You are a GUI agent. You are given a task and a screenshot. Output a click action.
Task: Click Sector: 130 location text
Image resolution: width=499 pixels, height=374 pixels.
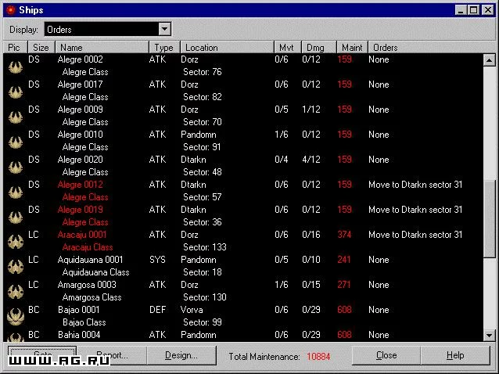tap(205, 297)
